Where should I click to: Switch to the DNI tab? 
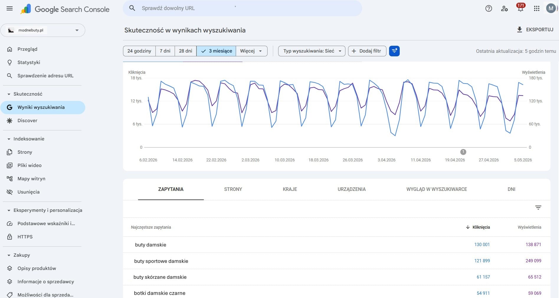coord(512,189)
